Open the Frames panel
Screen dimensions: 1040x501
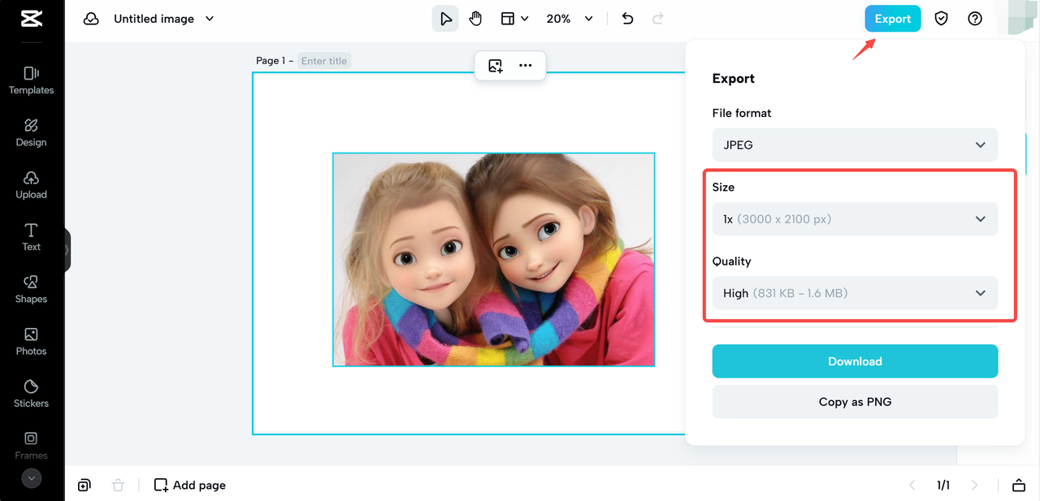(x=31, y=445)
